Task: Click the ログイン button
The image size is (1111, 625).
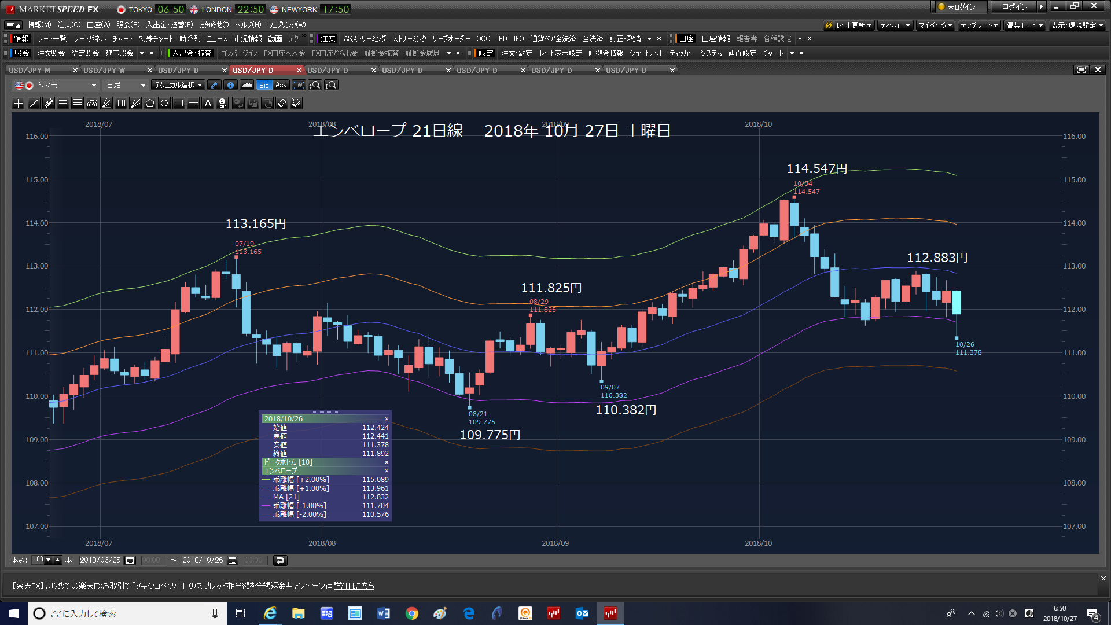Action: [1014, 6]
